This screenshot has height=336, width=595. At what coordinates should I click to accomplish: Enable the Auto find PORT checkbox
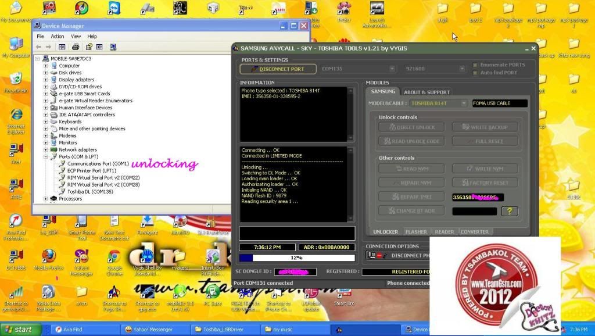click(x=475, y=73)
